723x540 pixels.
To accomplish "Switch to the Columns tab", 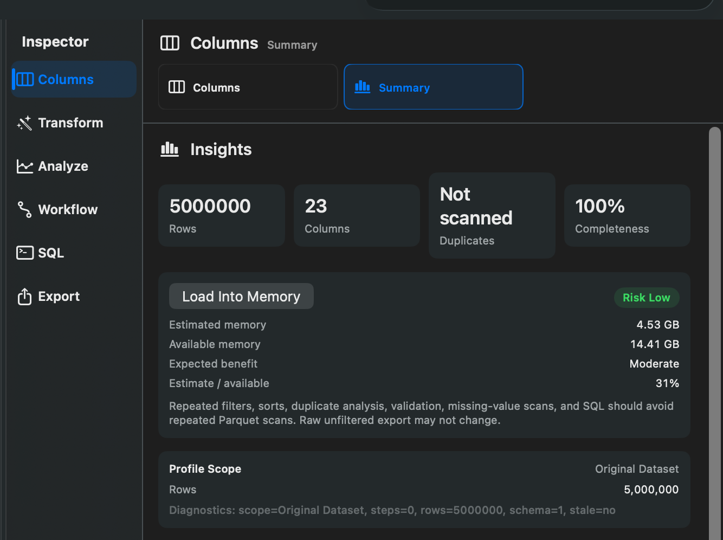I will [x=248, y=87].
